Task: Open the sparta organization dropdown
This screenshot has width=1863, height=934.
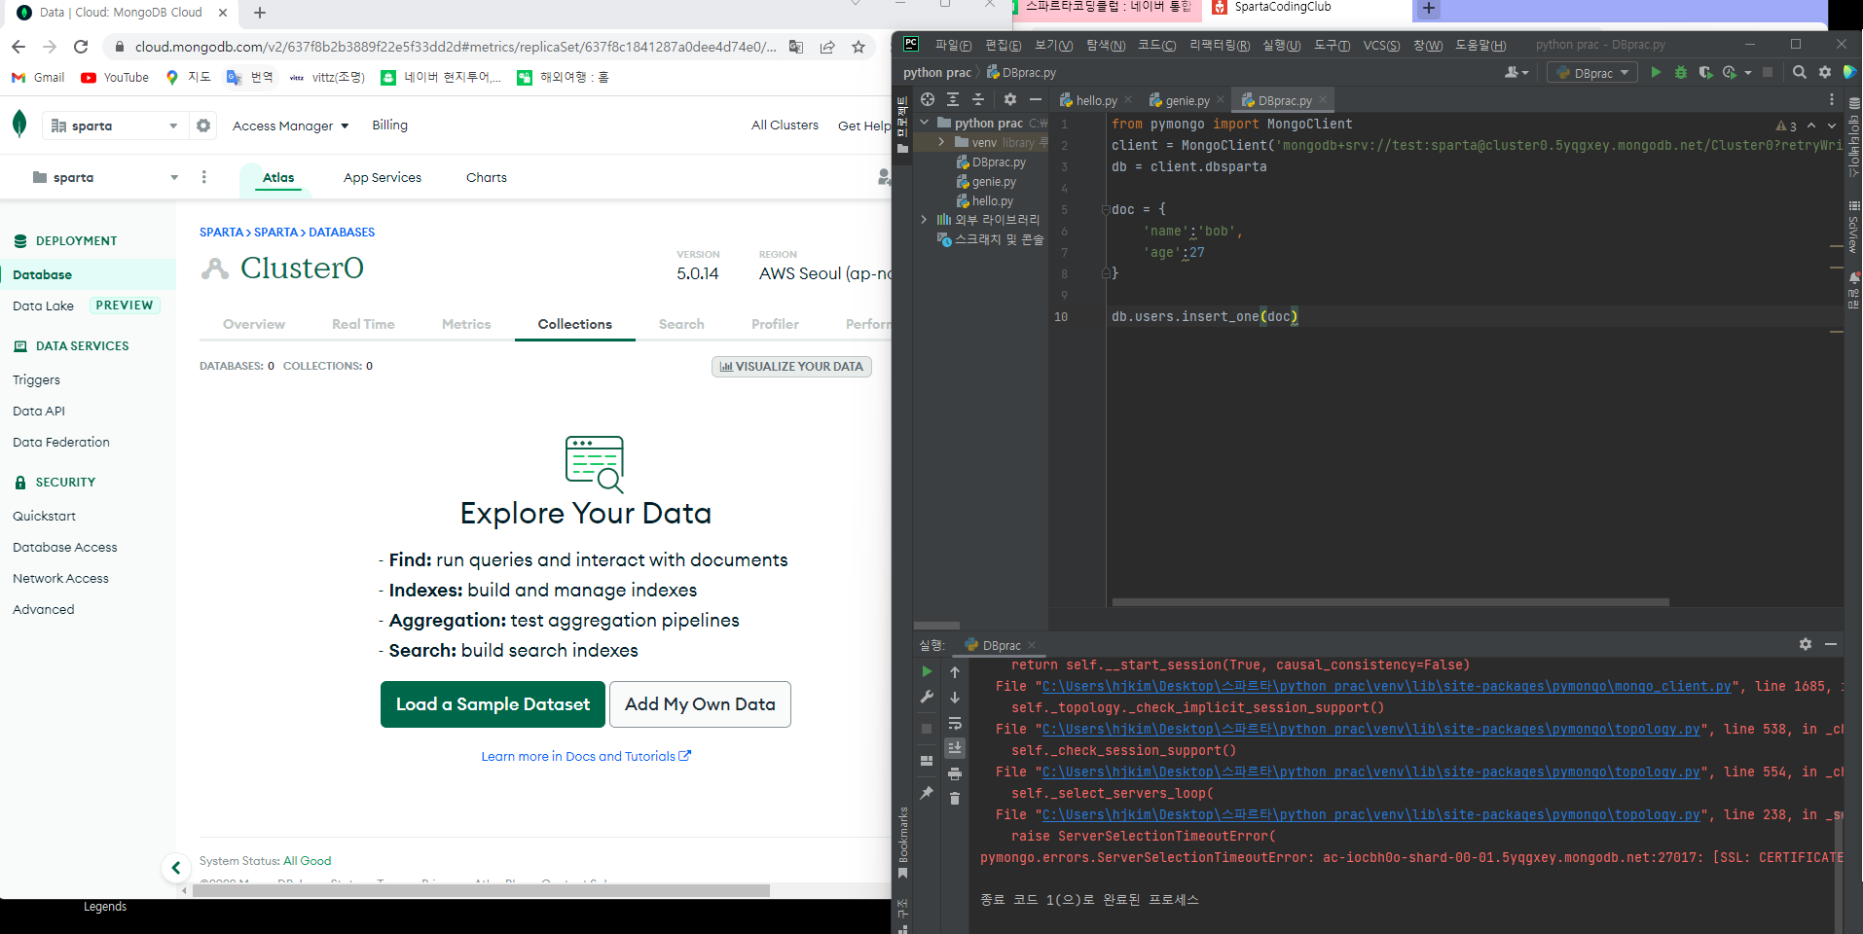Action: point(114,126)
